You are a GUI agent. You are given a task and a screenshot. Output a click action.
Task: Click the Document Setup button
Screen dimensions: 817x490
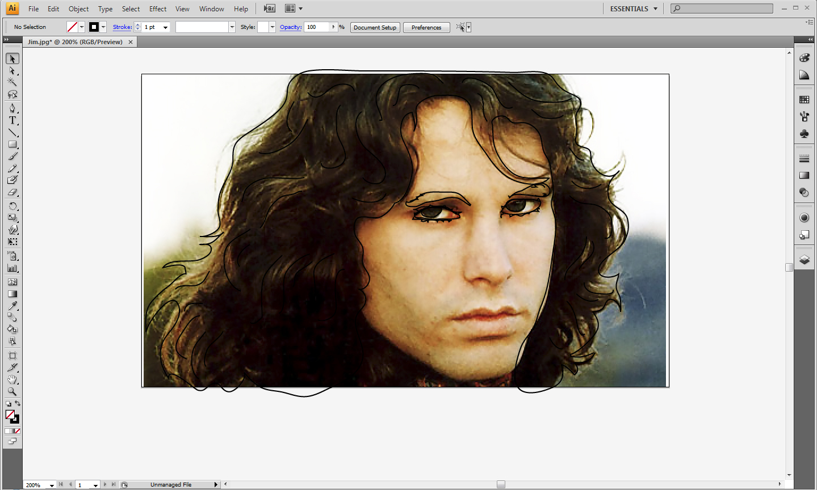coord(375,27)
